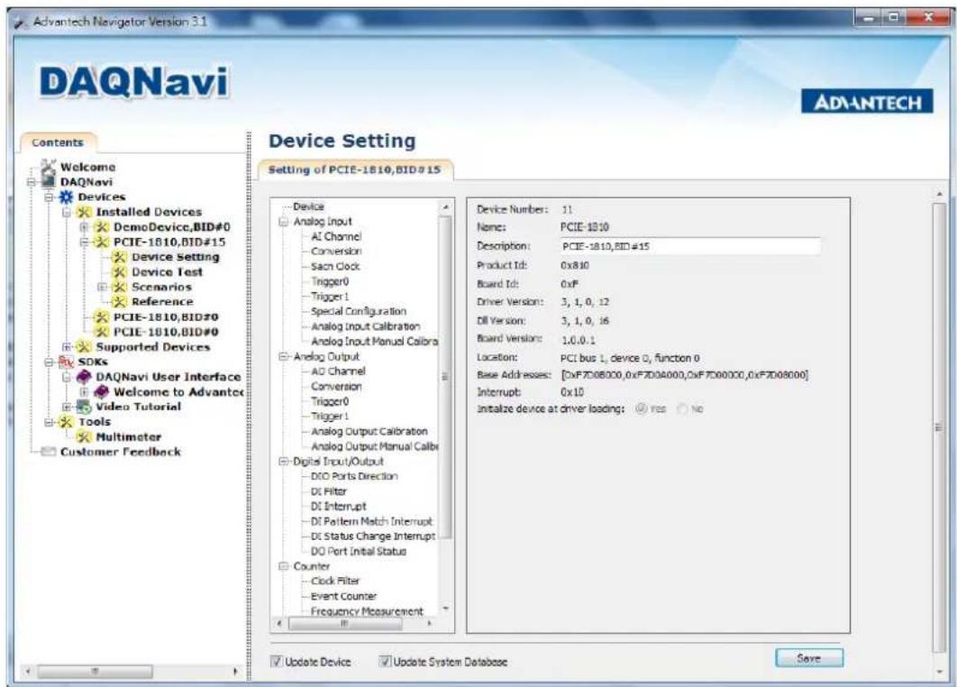The image size is (957, 687).
Task: Click the Welcome icon in Contents tree
Action: 49,166
